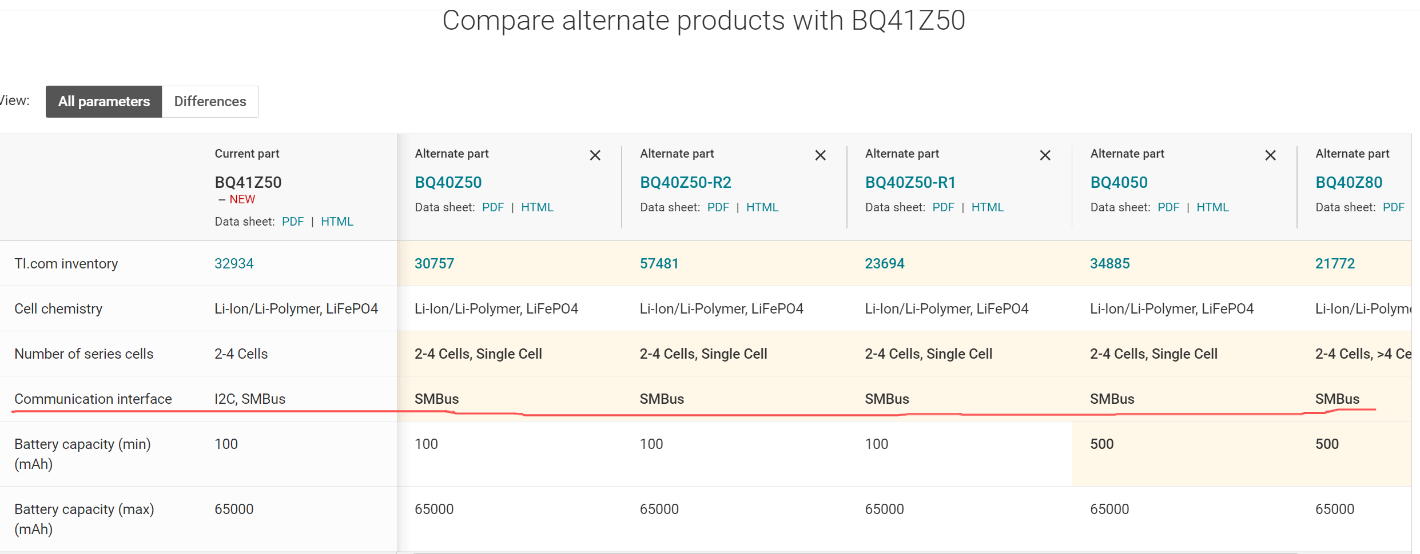Open BQ40Z50 data sheet PDF
Image resolution: width=1420 pixels, height=554 pixels.
(x=493, y=207)
